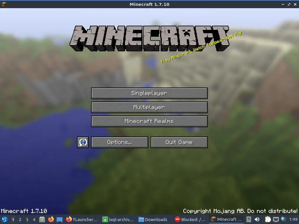Open the Options menu
Image resolution: width=299 pixels, height=224 pixels.
pyautogui.click(x=119, y=142)
